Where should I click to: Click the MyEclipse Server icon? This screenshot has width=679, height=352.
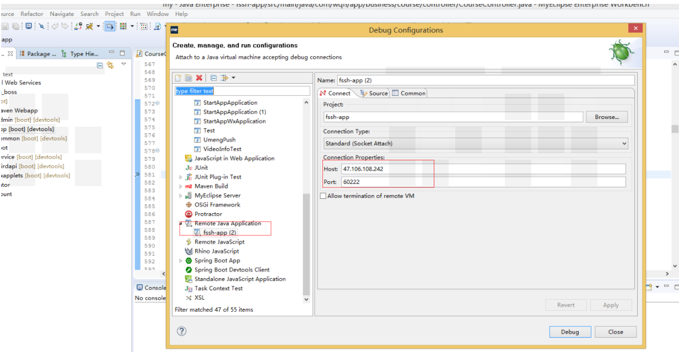tap(188, 196)
